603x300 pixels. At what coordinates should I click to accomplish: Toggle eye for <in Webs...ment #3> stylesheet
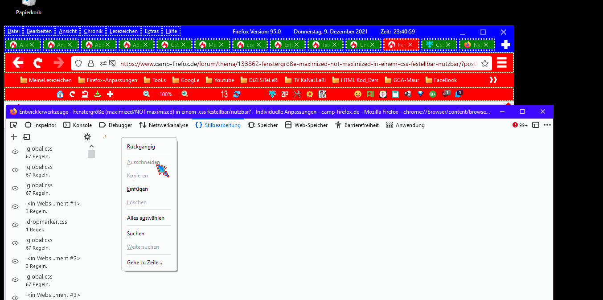tap(15, 297)
